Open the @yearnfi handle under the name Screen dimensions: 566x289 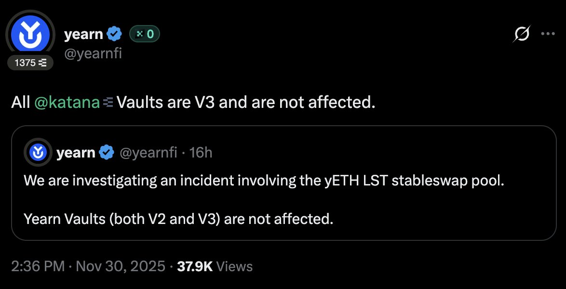(93, 53)
